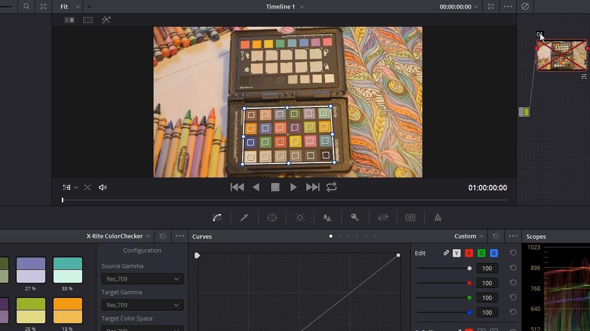Switch to the Scopes panel
The width and height of the screenshot is (590, 331).
click(x=536, y=236)
